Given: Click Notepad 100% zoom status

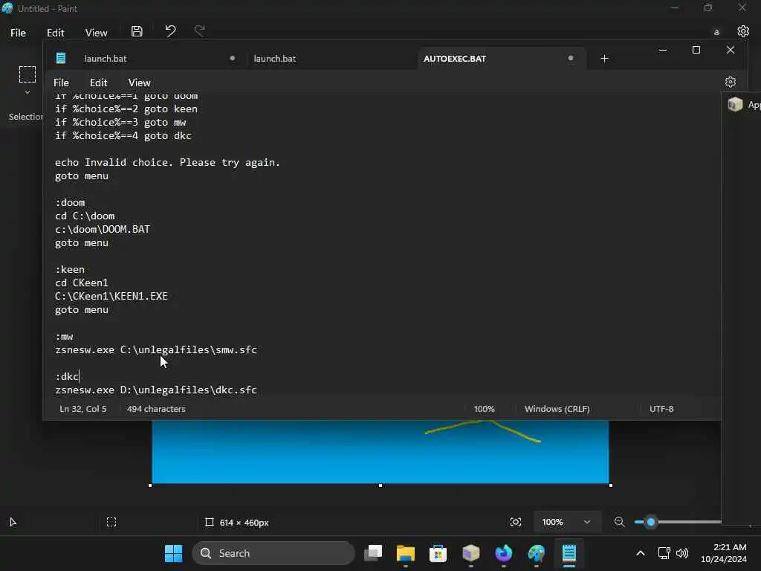Looking at the screenshot, I should (484, 409).
